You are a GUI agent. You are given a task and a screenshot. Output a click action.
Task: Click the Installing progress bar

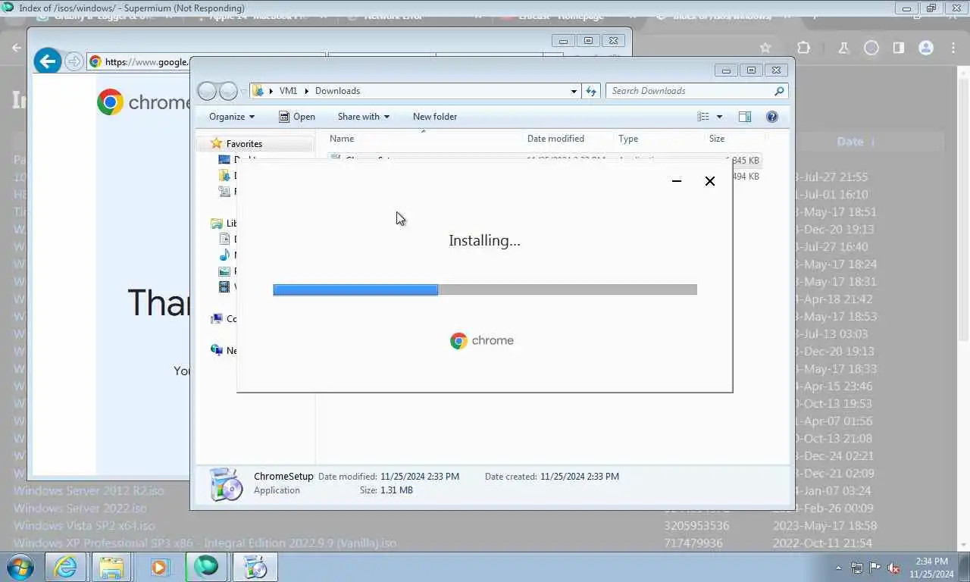(x=485, y=289)
